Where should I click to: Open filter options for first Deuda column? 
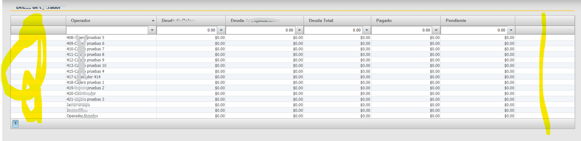tap(221, 30)
